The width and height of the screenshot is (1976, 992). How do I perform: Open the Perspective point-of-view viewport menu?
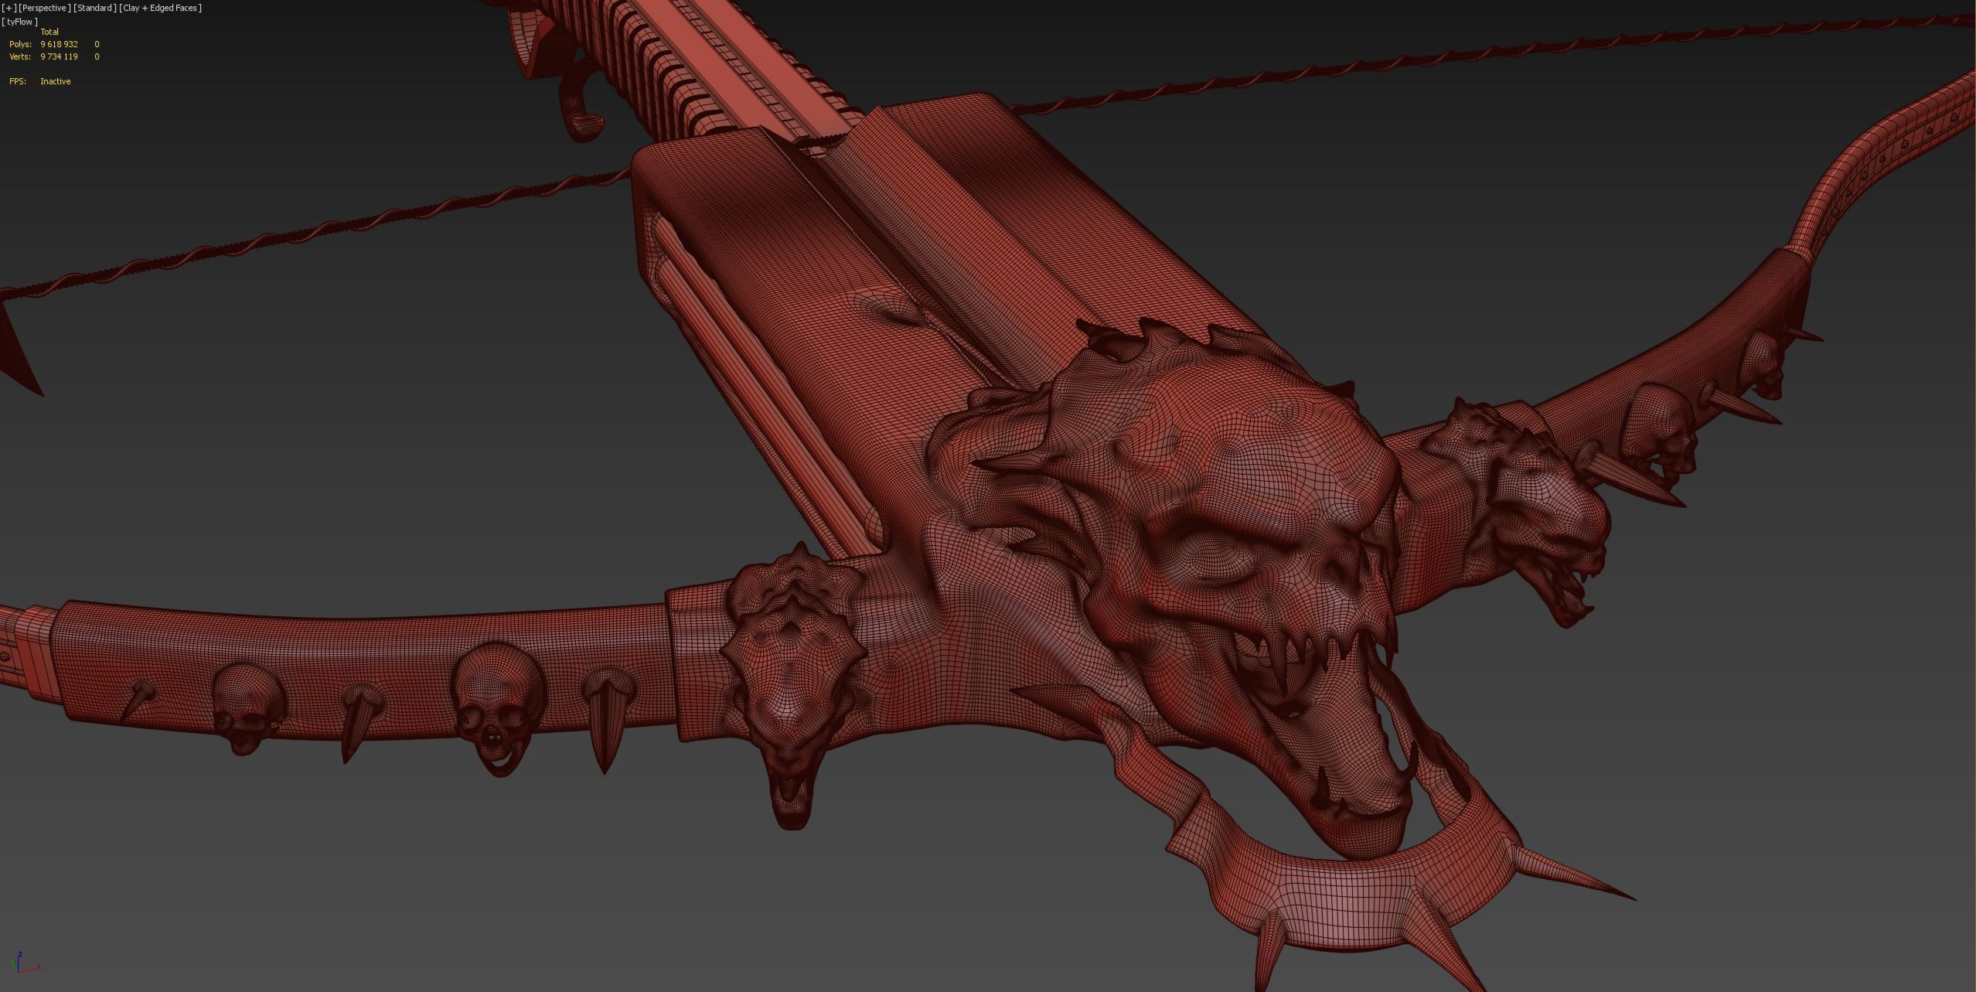coord(45,8)
